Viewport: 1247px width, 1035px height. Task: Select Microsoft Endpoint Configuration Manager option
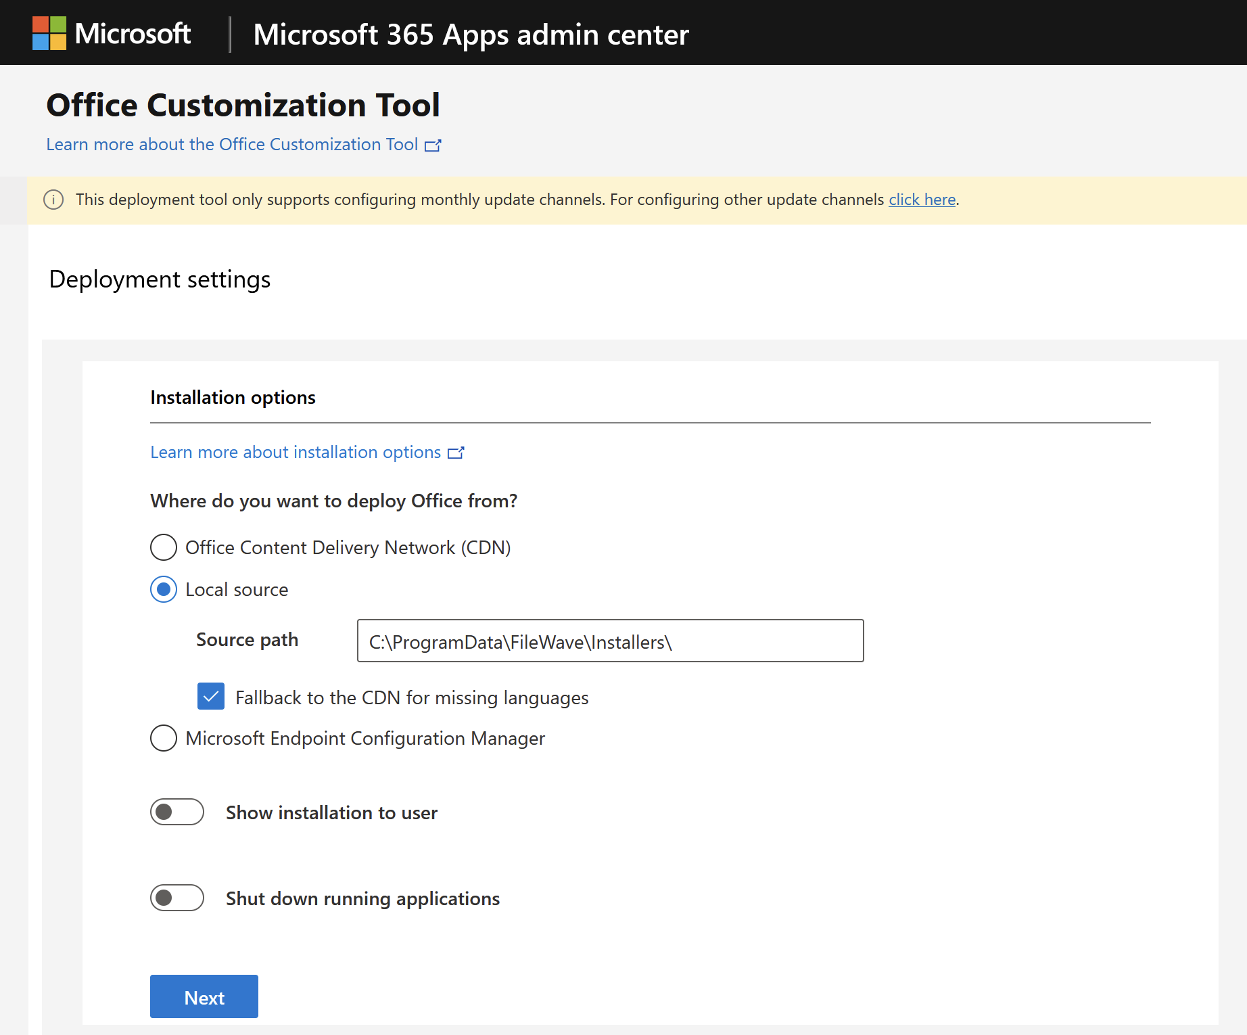tap(164, 738)
